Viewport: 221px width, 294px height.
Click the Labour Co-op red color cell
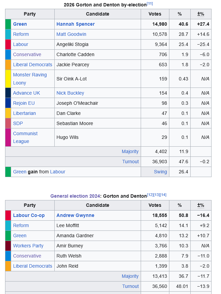[8, 215]
